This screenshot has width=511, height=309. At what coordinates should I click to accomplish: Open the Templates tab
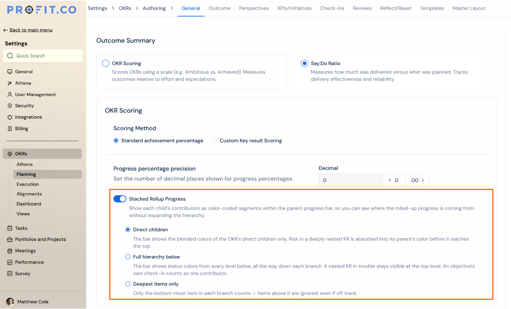(x=432, y=8)
